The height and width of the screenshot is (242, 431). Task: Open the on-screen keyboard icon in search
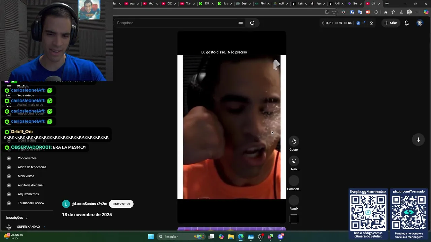pos(241,23)
